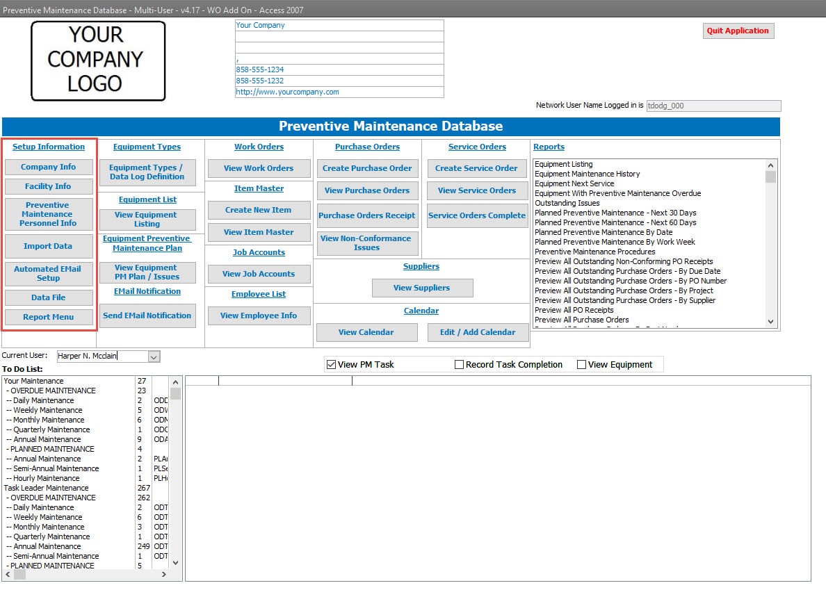Click Reports list scroll down arrow
Screen dimensions: 826x590
pos(770,322)
